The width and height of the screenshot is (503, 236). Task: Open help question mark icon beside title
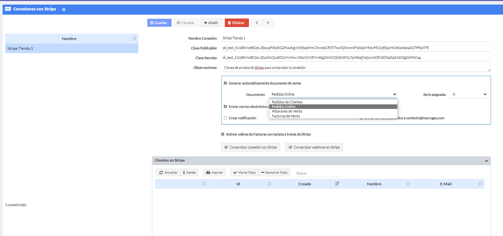tap(64, 9)
